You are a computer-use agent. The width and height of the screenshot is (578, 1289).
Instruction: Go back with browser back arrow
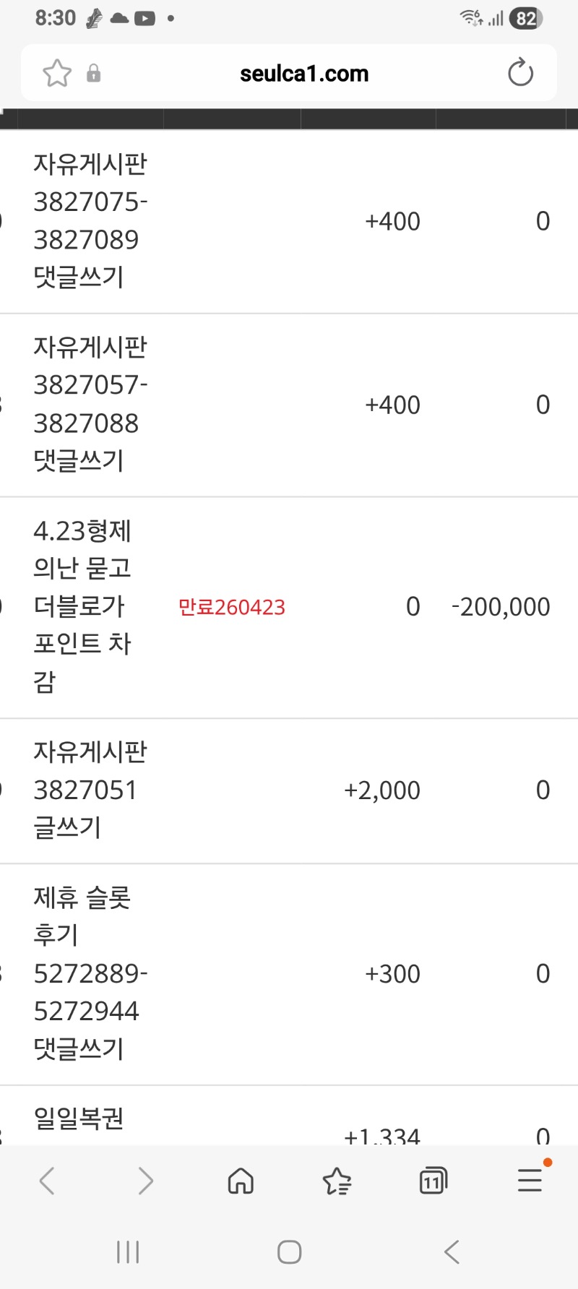(48, 1181)
